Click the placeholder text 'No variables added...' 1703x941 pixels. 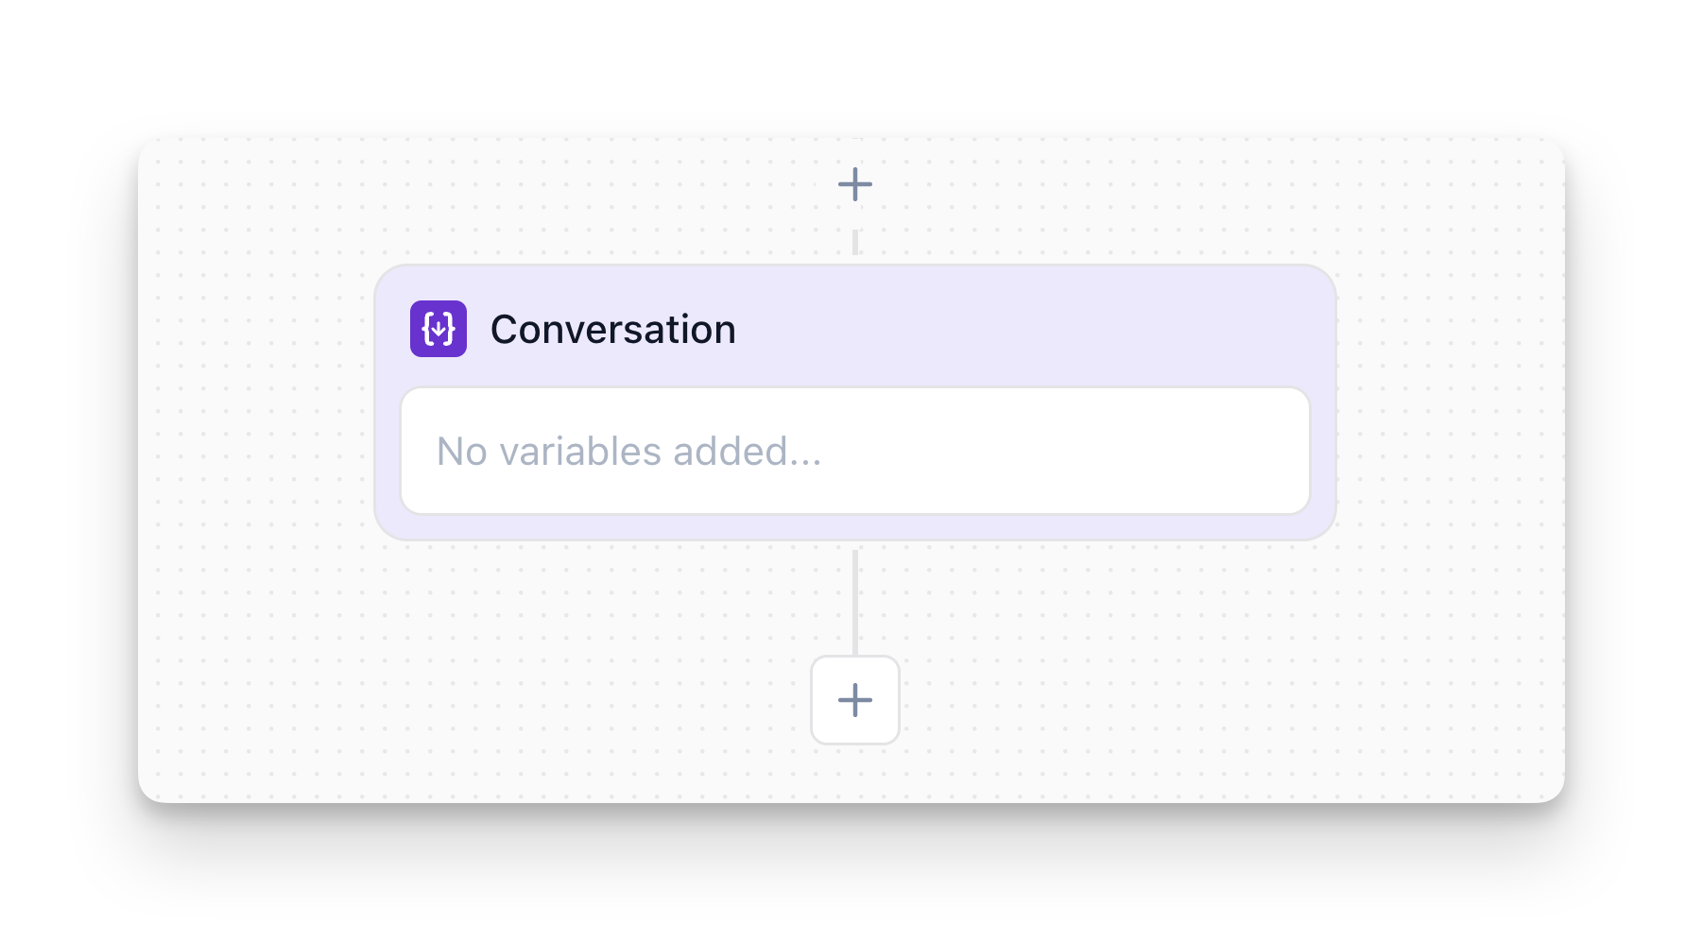tap(628, 452)
